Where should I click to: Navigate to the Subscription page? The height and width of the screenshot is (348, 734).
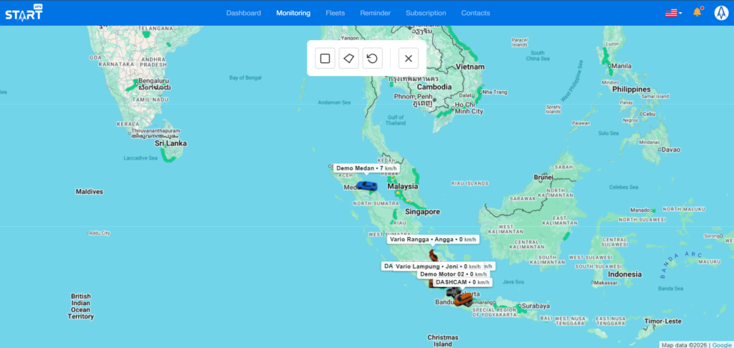point(426,13)
